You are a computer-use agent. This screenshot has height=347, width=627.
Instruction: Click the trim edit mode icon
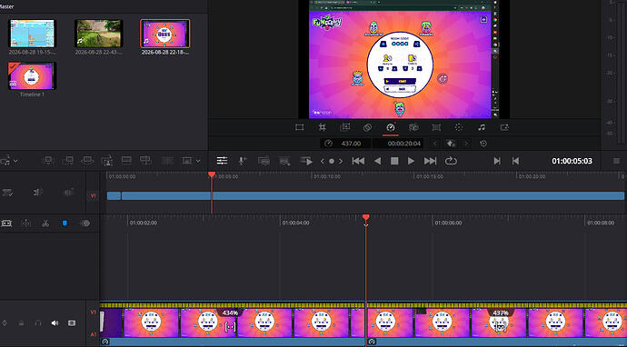[x=5, y=223]
